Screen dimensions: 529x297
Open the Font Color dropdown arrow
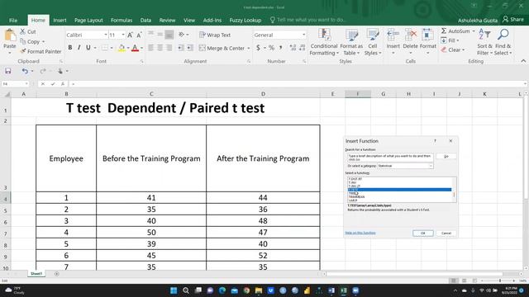pos(141,48)
